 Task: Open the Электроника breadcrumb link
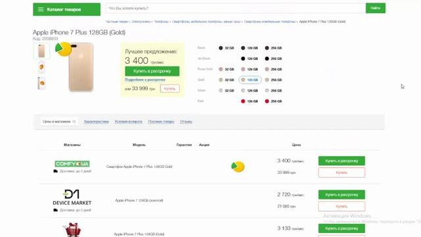[141, 22]
